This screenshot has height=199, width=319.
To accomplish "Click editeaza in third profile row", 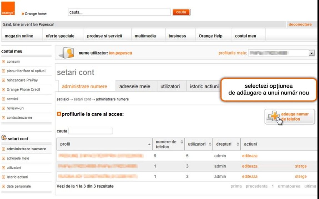I will tap(250, 177).
